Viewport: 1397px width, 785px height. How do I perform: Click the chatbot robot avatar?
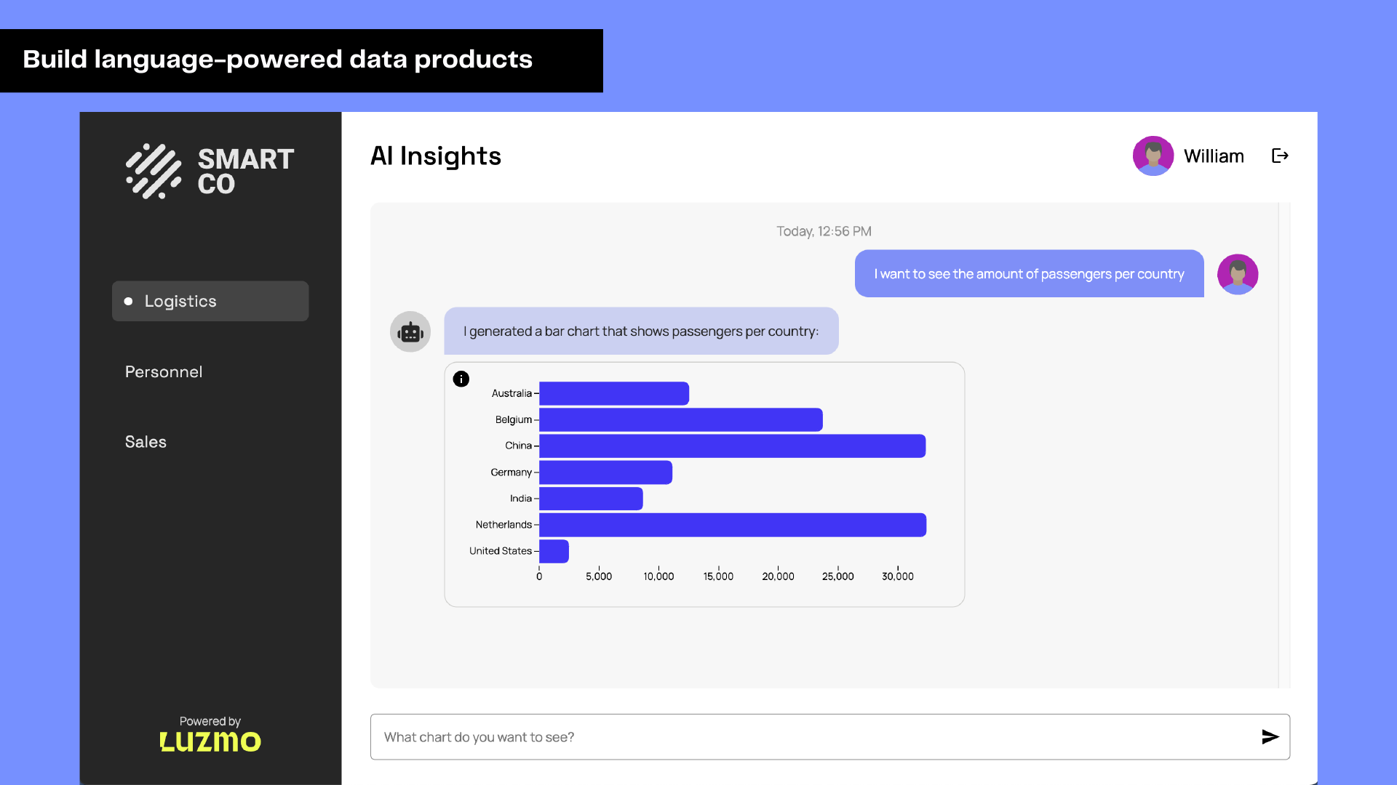point(410,332)
